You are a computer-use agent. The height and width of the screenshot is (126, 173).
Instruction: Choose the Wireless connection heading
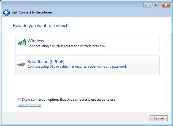pos(36,41)
